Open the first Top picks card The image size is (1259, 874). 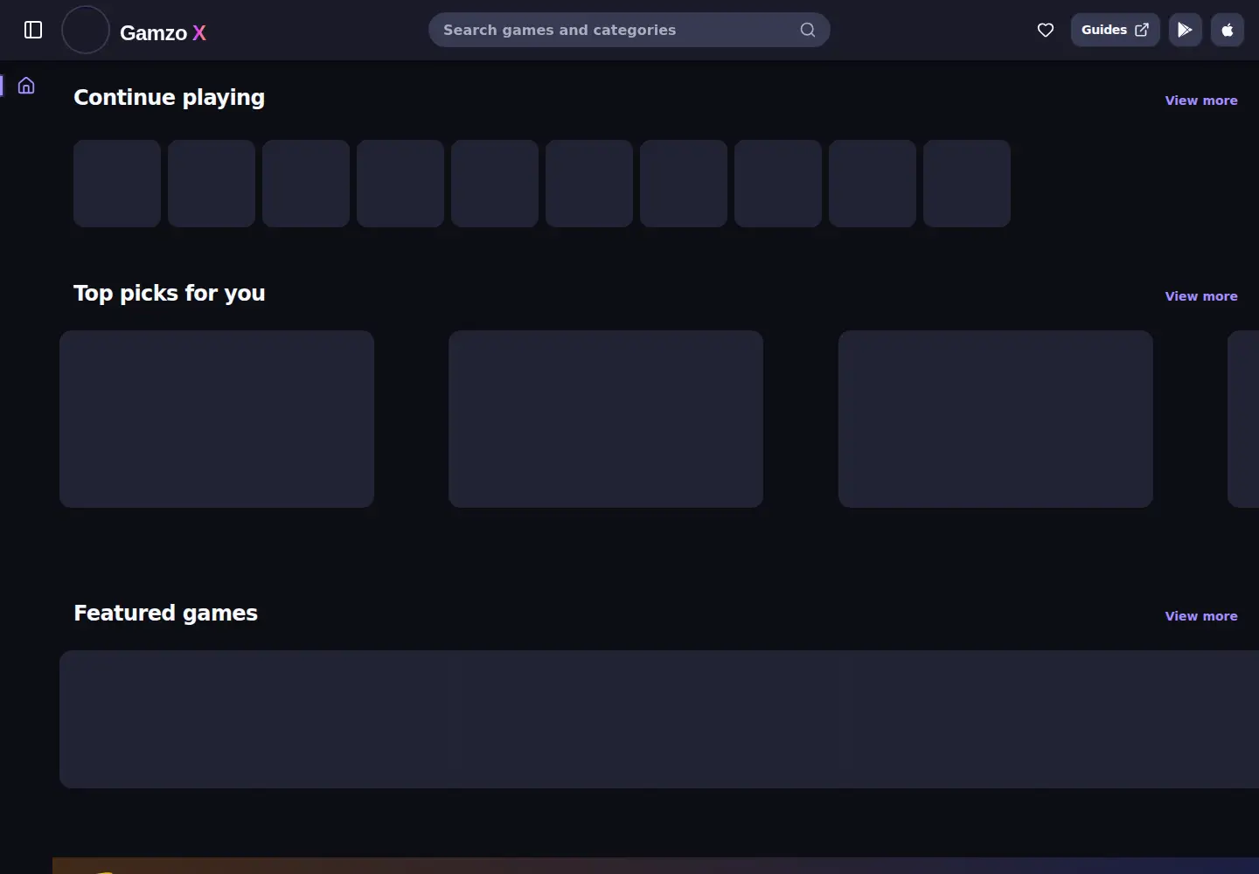pos(217,419)
